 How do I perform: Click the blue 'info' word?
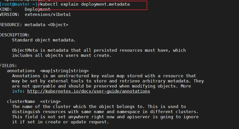[x=17, y=91]
